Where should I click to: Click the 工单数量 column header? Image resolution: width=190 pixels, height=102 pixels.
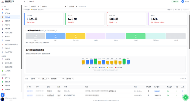(148, 87)
